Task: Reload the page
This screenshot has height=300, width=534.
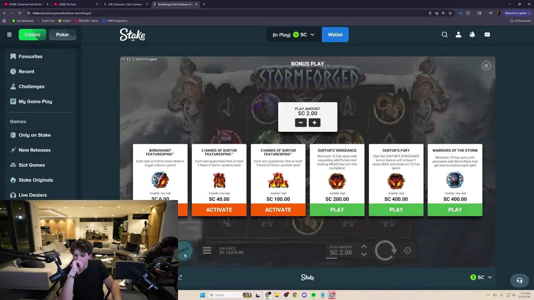Action: click(19, 13)
